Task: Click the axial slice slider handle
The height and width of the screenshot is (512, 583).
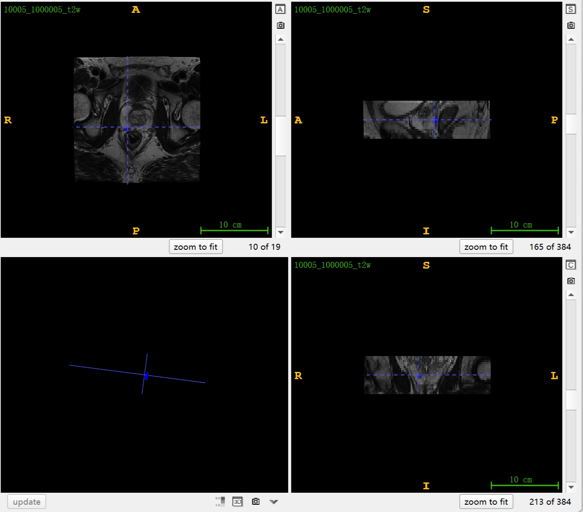Action: pyautogui.click(x=281, y=136)
